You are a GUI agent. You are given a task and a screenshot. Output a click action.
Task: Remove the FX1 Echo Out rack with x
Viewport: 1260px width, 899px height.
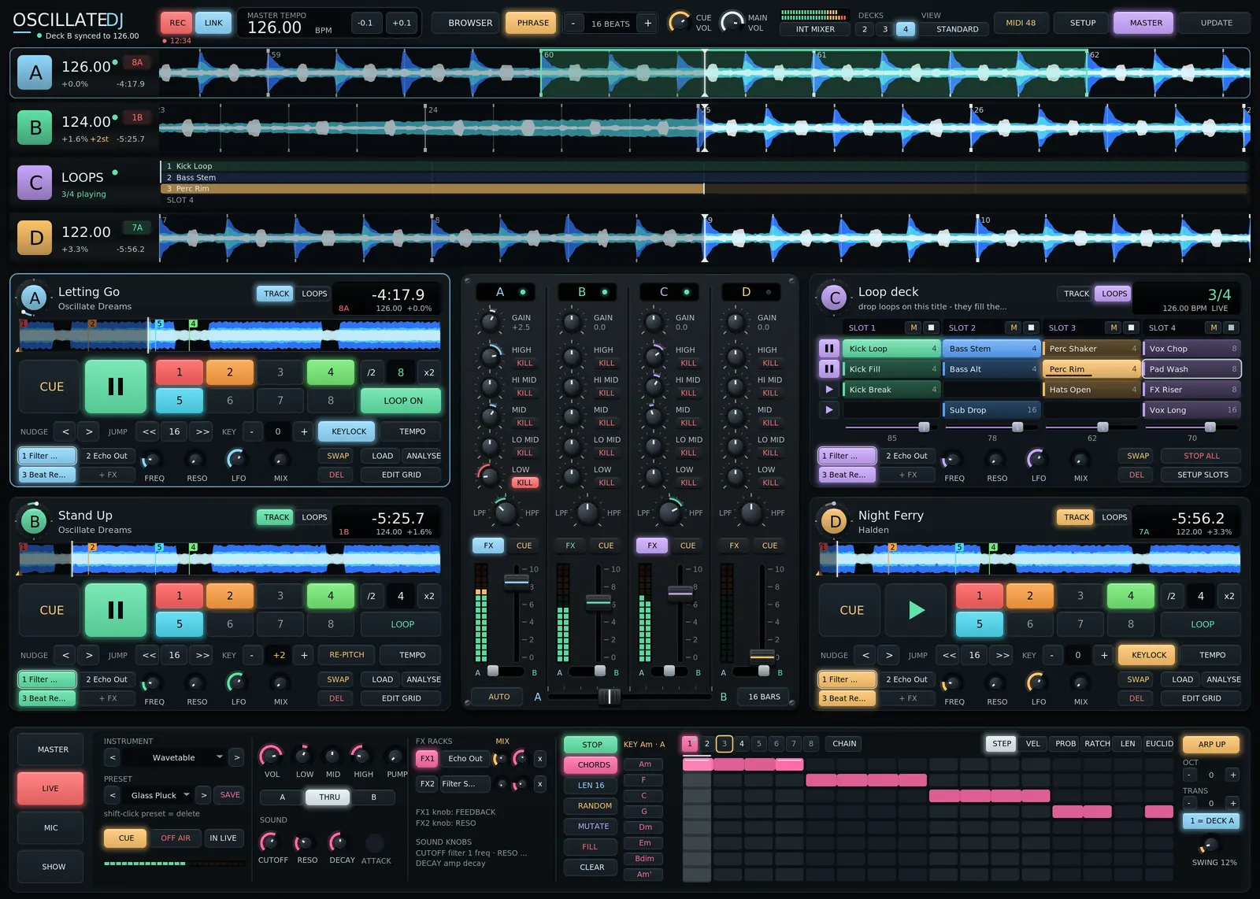(539, 759)
